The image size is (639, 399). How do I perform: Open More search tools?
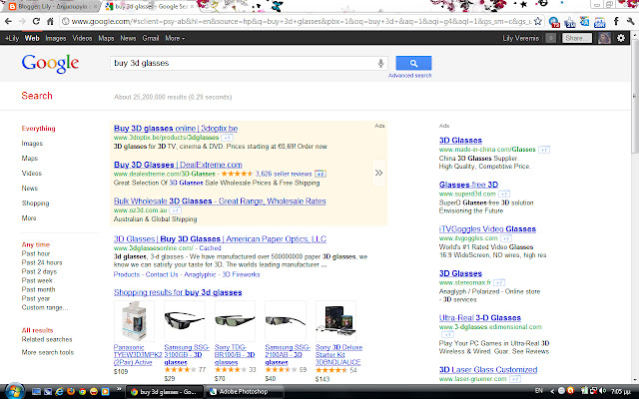pos(48,352)
